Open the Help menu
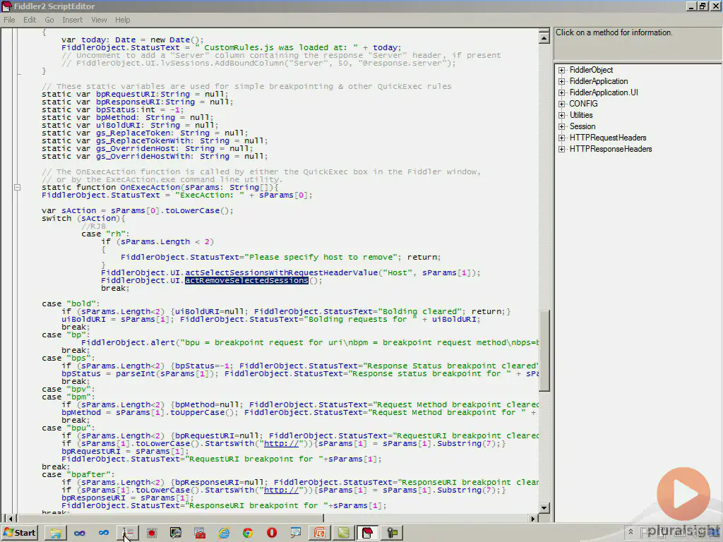 [123, 20]
